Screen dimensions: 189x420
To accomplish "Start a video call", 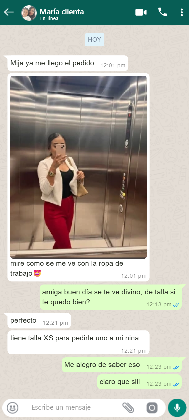I will point(141,12).
